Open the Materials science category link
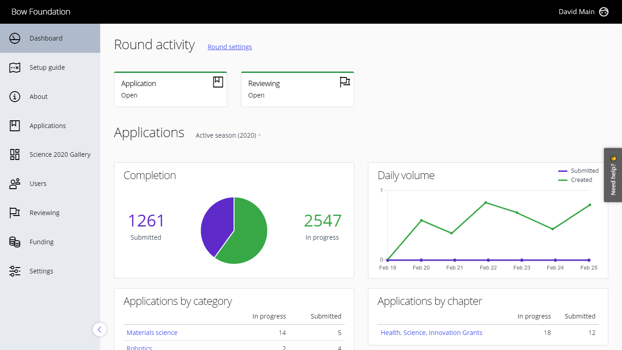Viewport: 622px width, 350px height. point(152,333)
